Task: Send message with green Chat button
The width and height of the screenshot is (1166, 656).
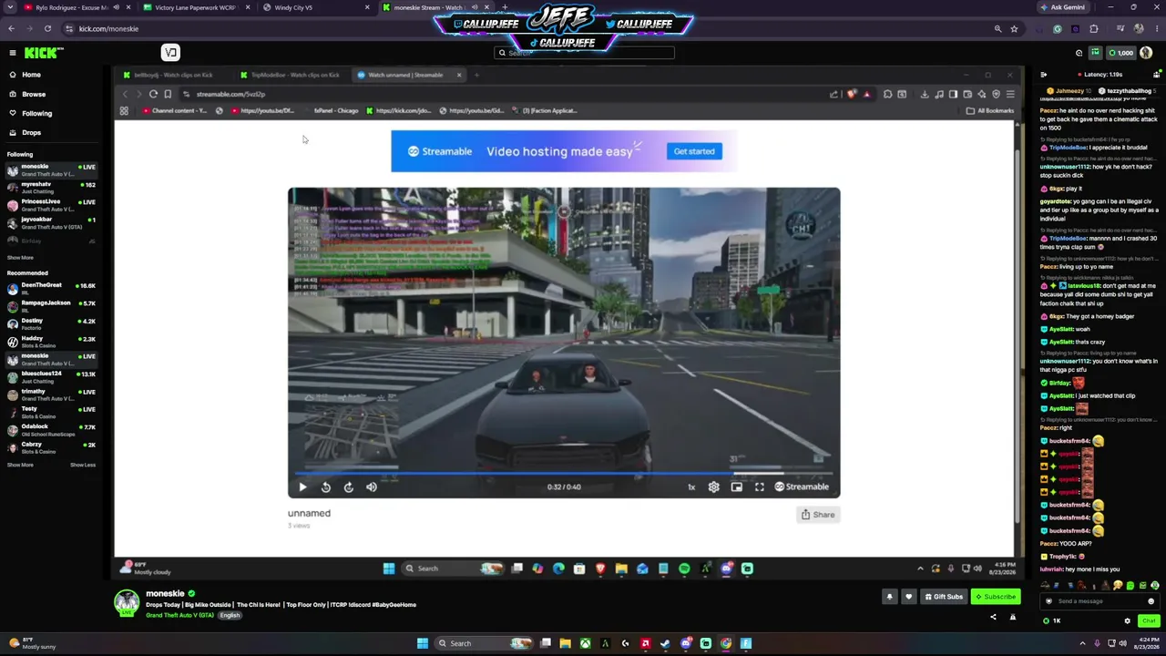Action: tap(1148, 620)
